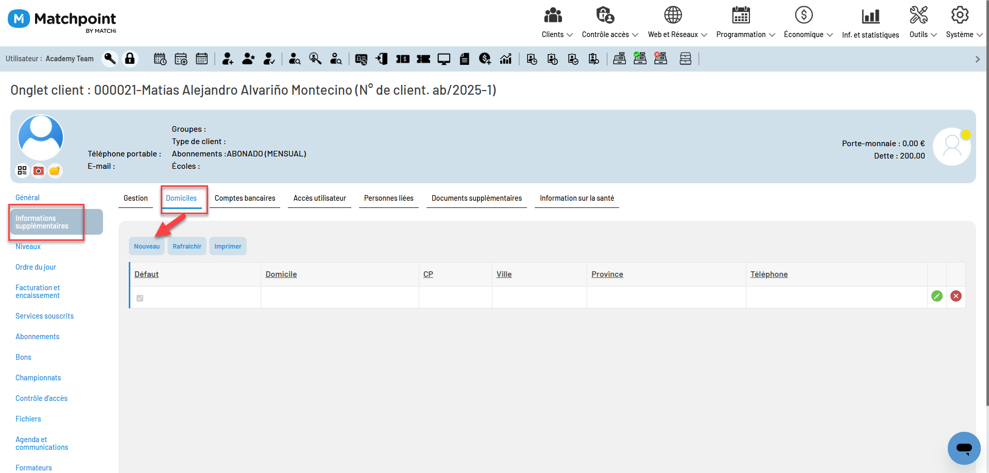Open the Information sur la santé tab
The height and width of the screenshot is (473, 989).
577,198
